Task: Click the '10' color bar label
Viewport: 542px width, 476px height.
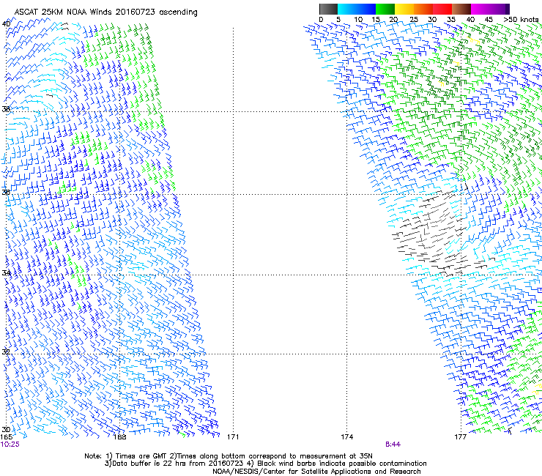Action: tap(358, 20)
